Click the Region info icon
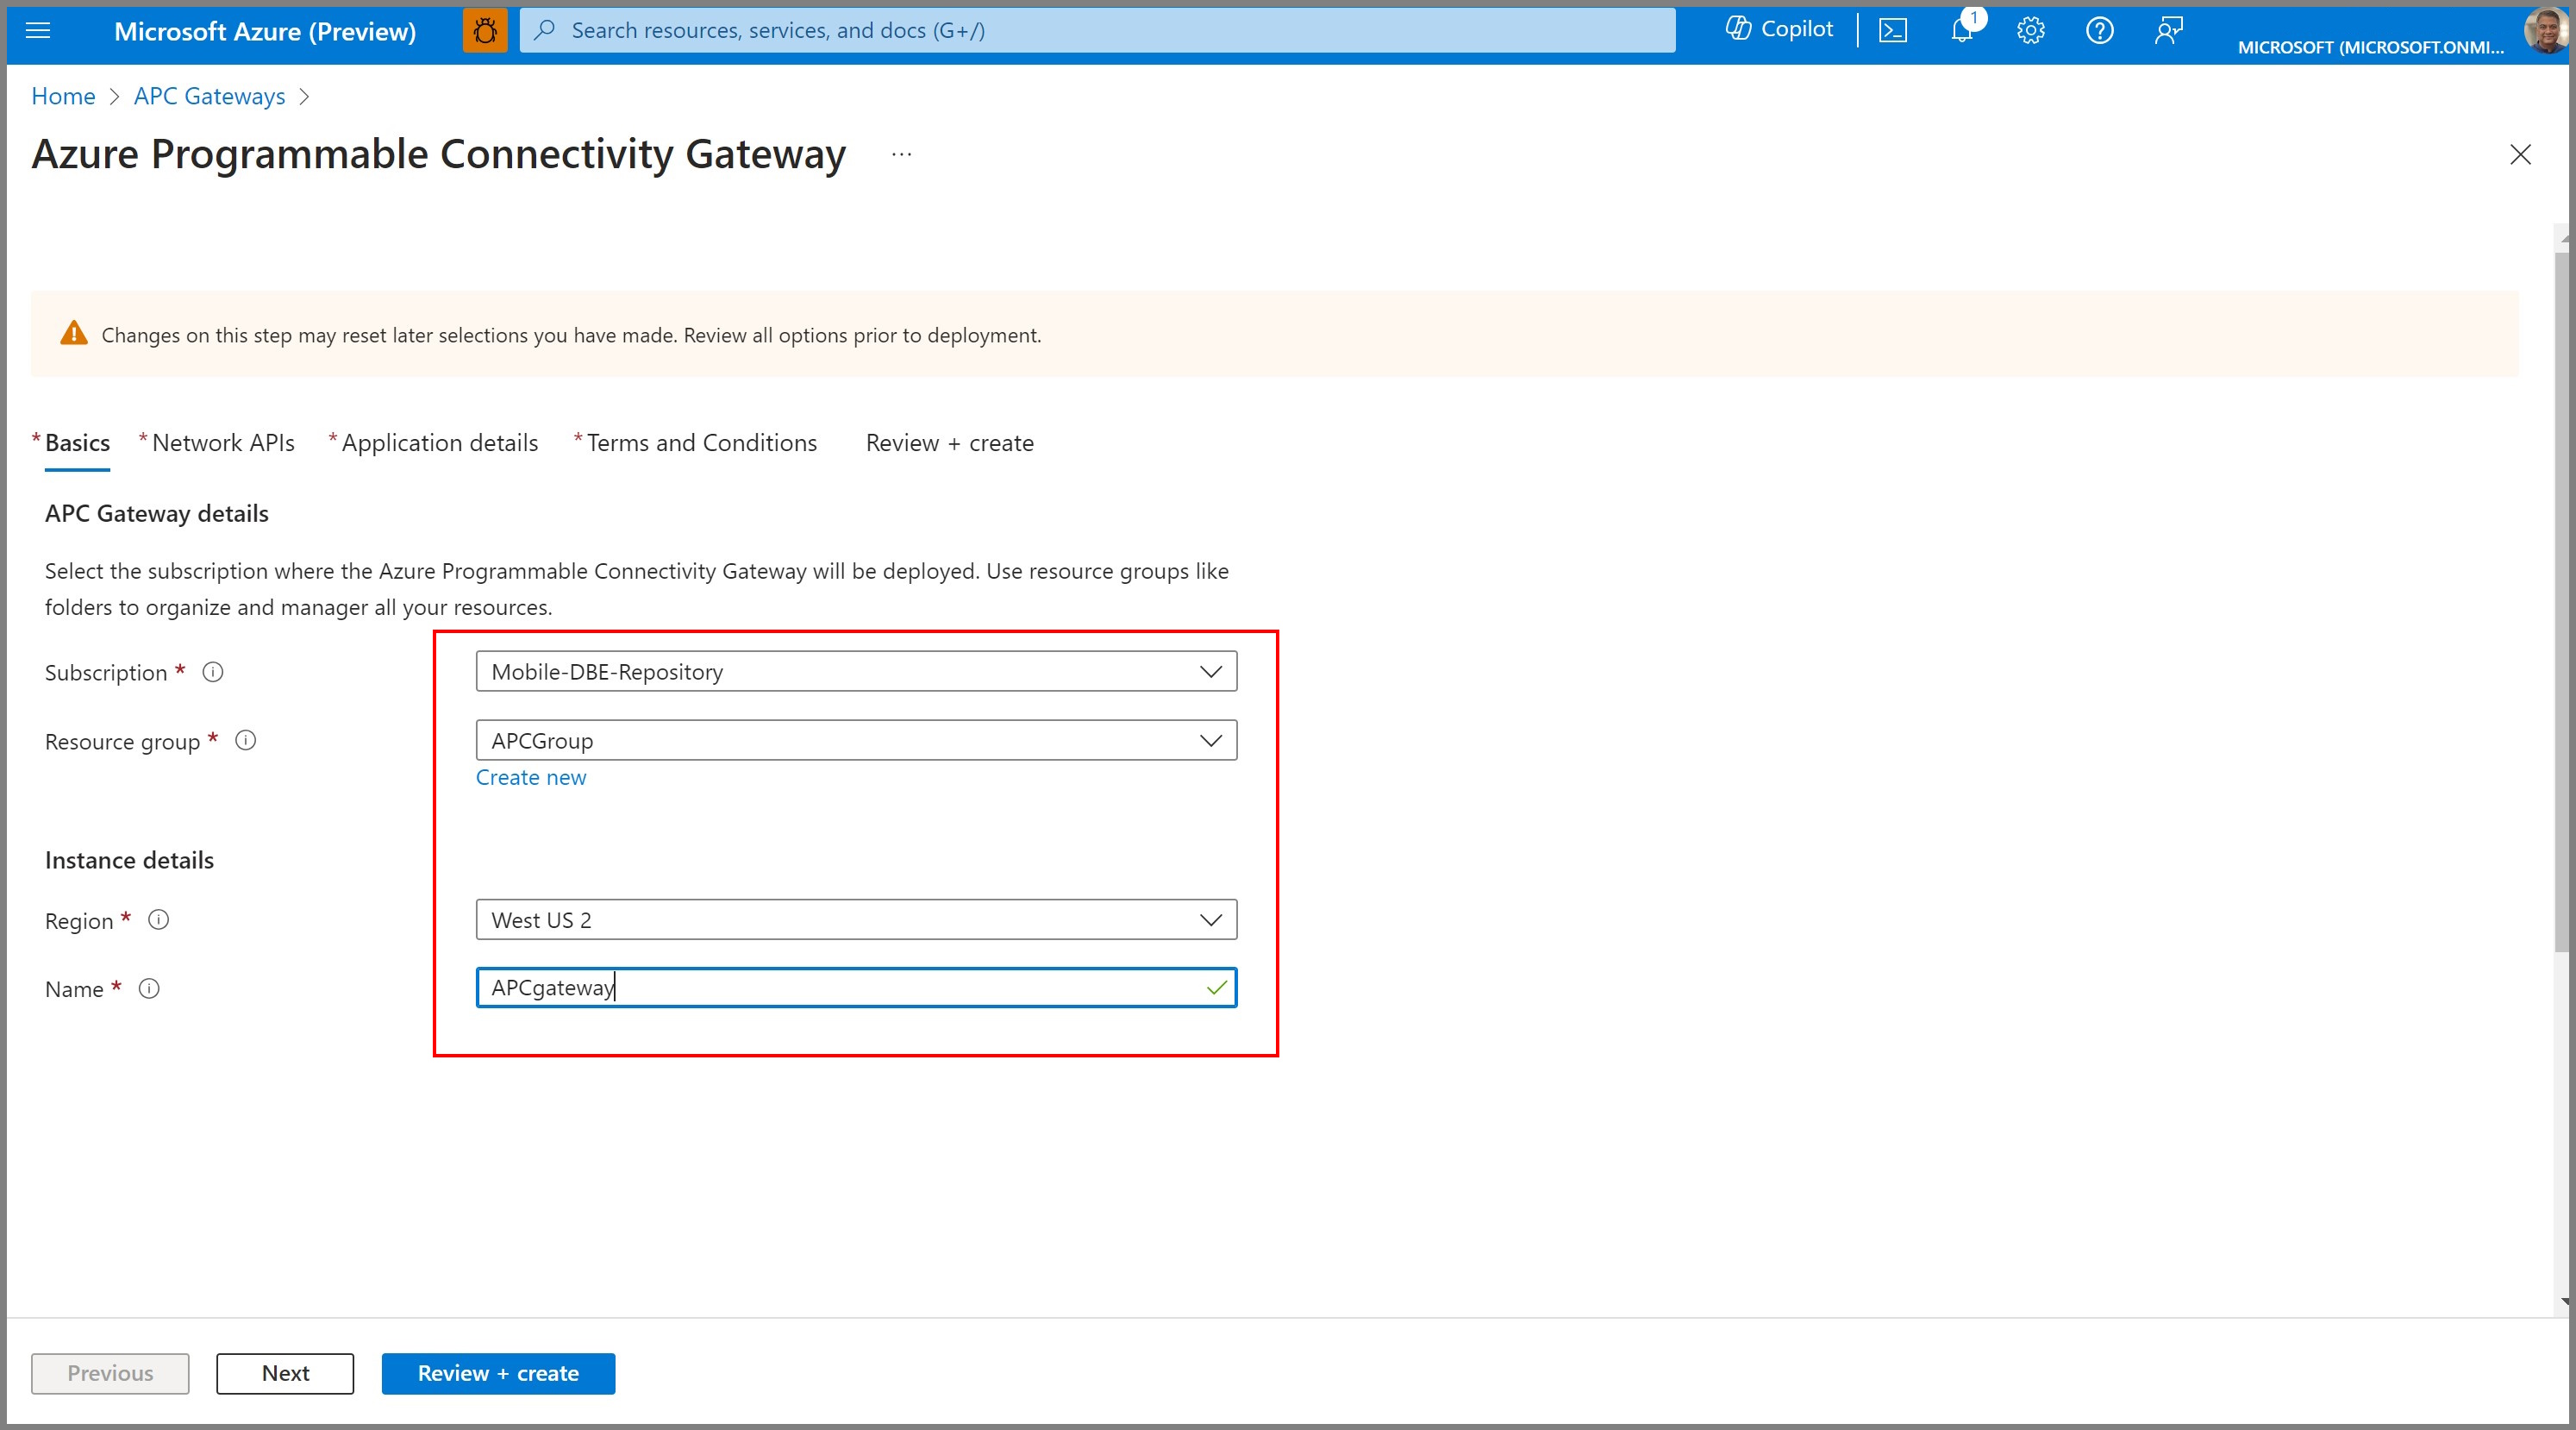 coord(159,919)
